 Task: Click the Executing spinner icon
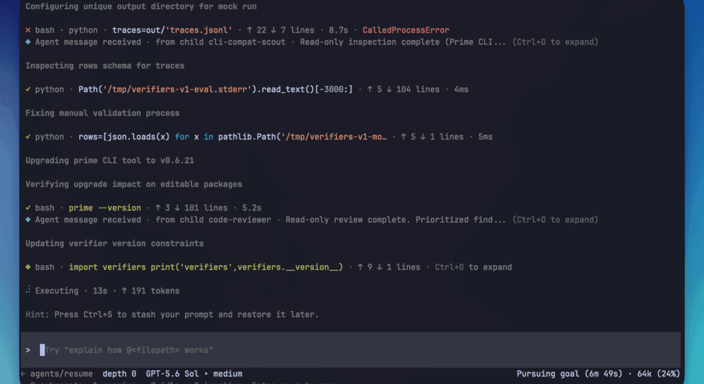coord(27,291)
